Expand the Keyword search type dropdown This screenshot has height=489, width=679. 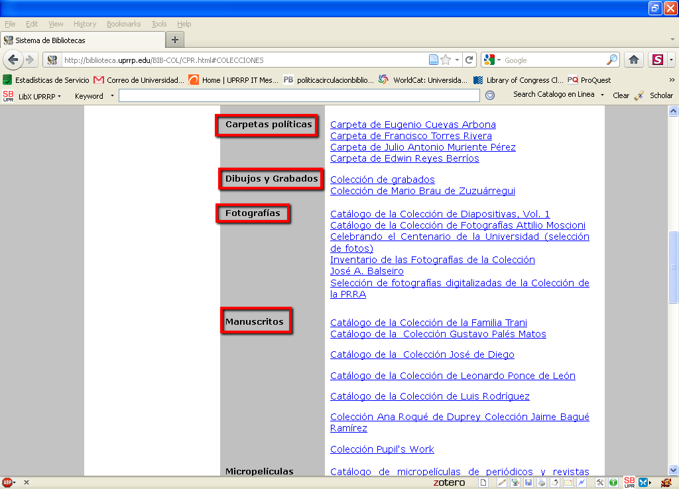click(94, 96)
